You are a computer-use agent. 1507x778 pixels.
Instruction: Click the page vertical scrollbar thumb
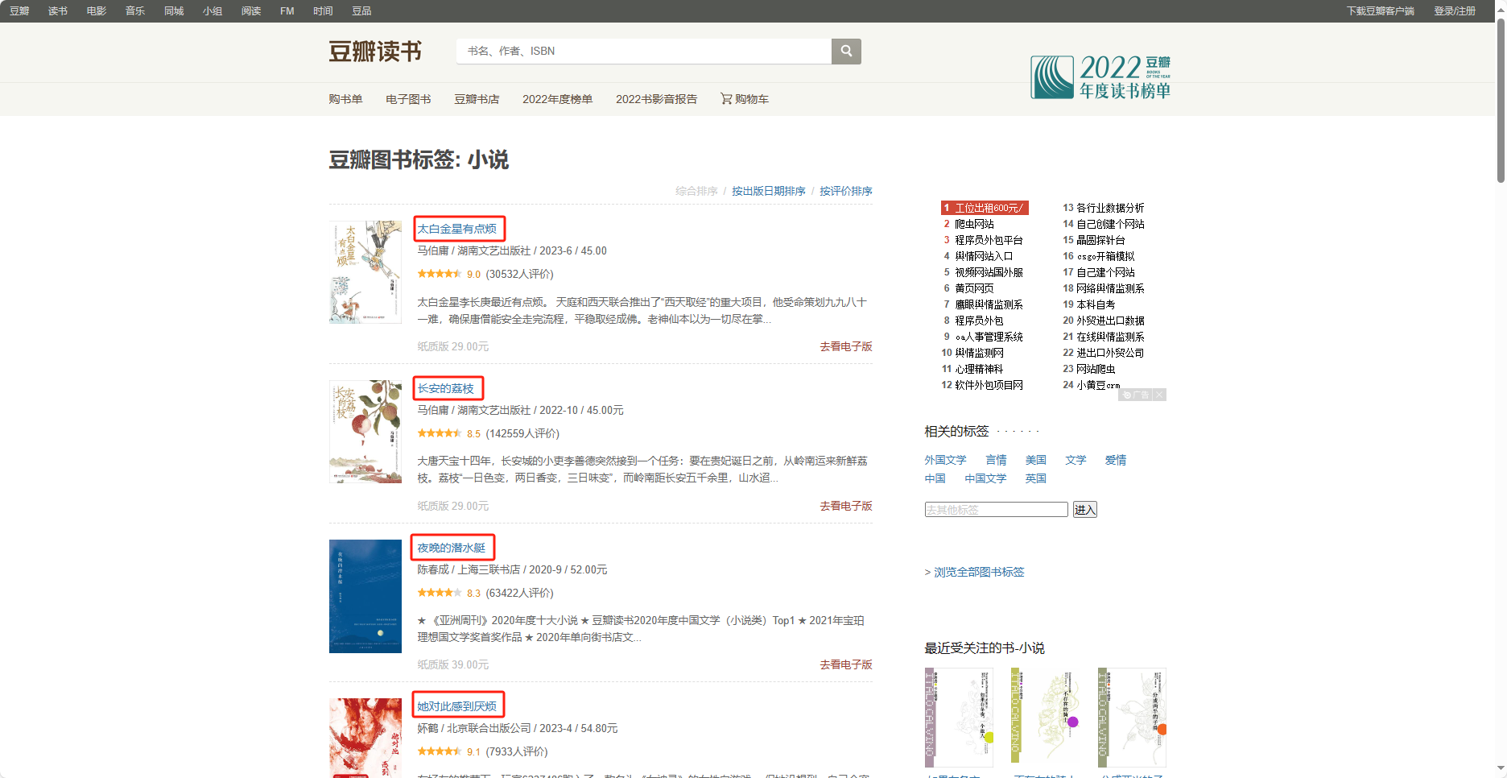1501,101
